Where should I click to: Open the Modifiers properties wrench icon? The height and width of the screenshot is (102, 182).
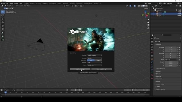coord(152,62)
